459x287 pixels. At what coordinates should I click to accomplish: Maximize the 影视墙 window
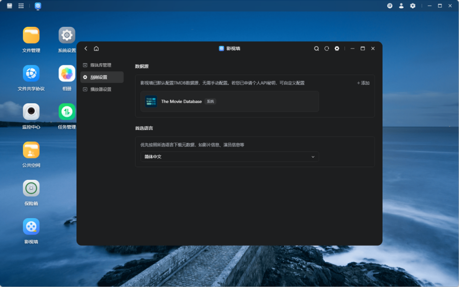tap(363, 49)
